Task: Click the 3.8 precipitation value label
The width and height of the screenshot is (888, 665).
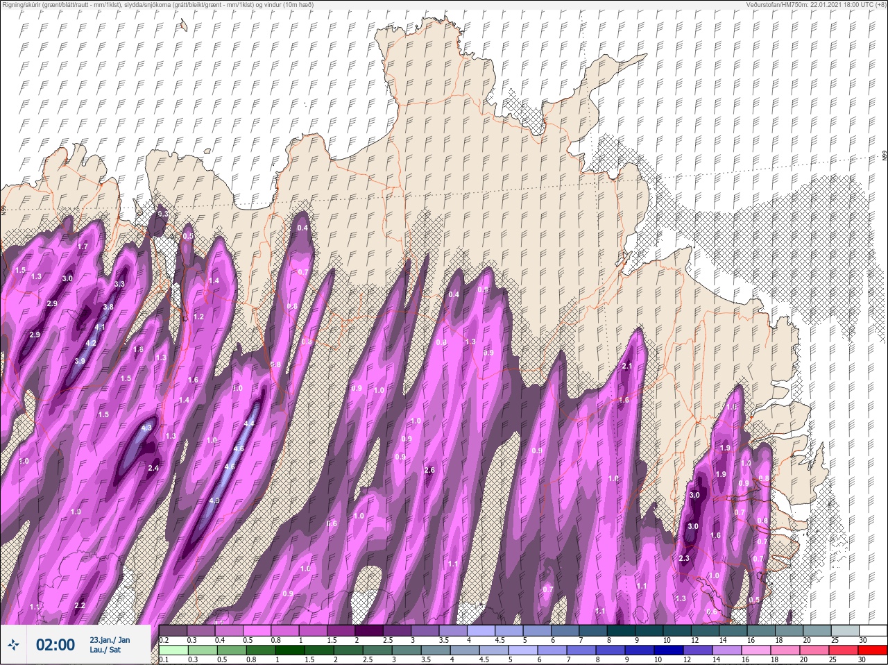Action: pyautogui.click(x=108, y=307)
